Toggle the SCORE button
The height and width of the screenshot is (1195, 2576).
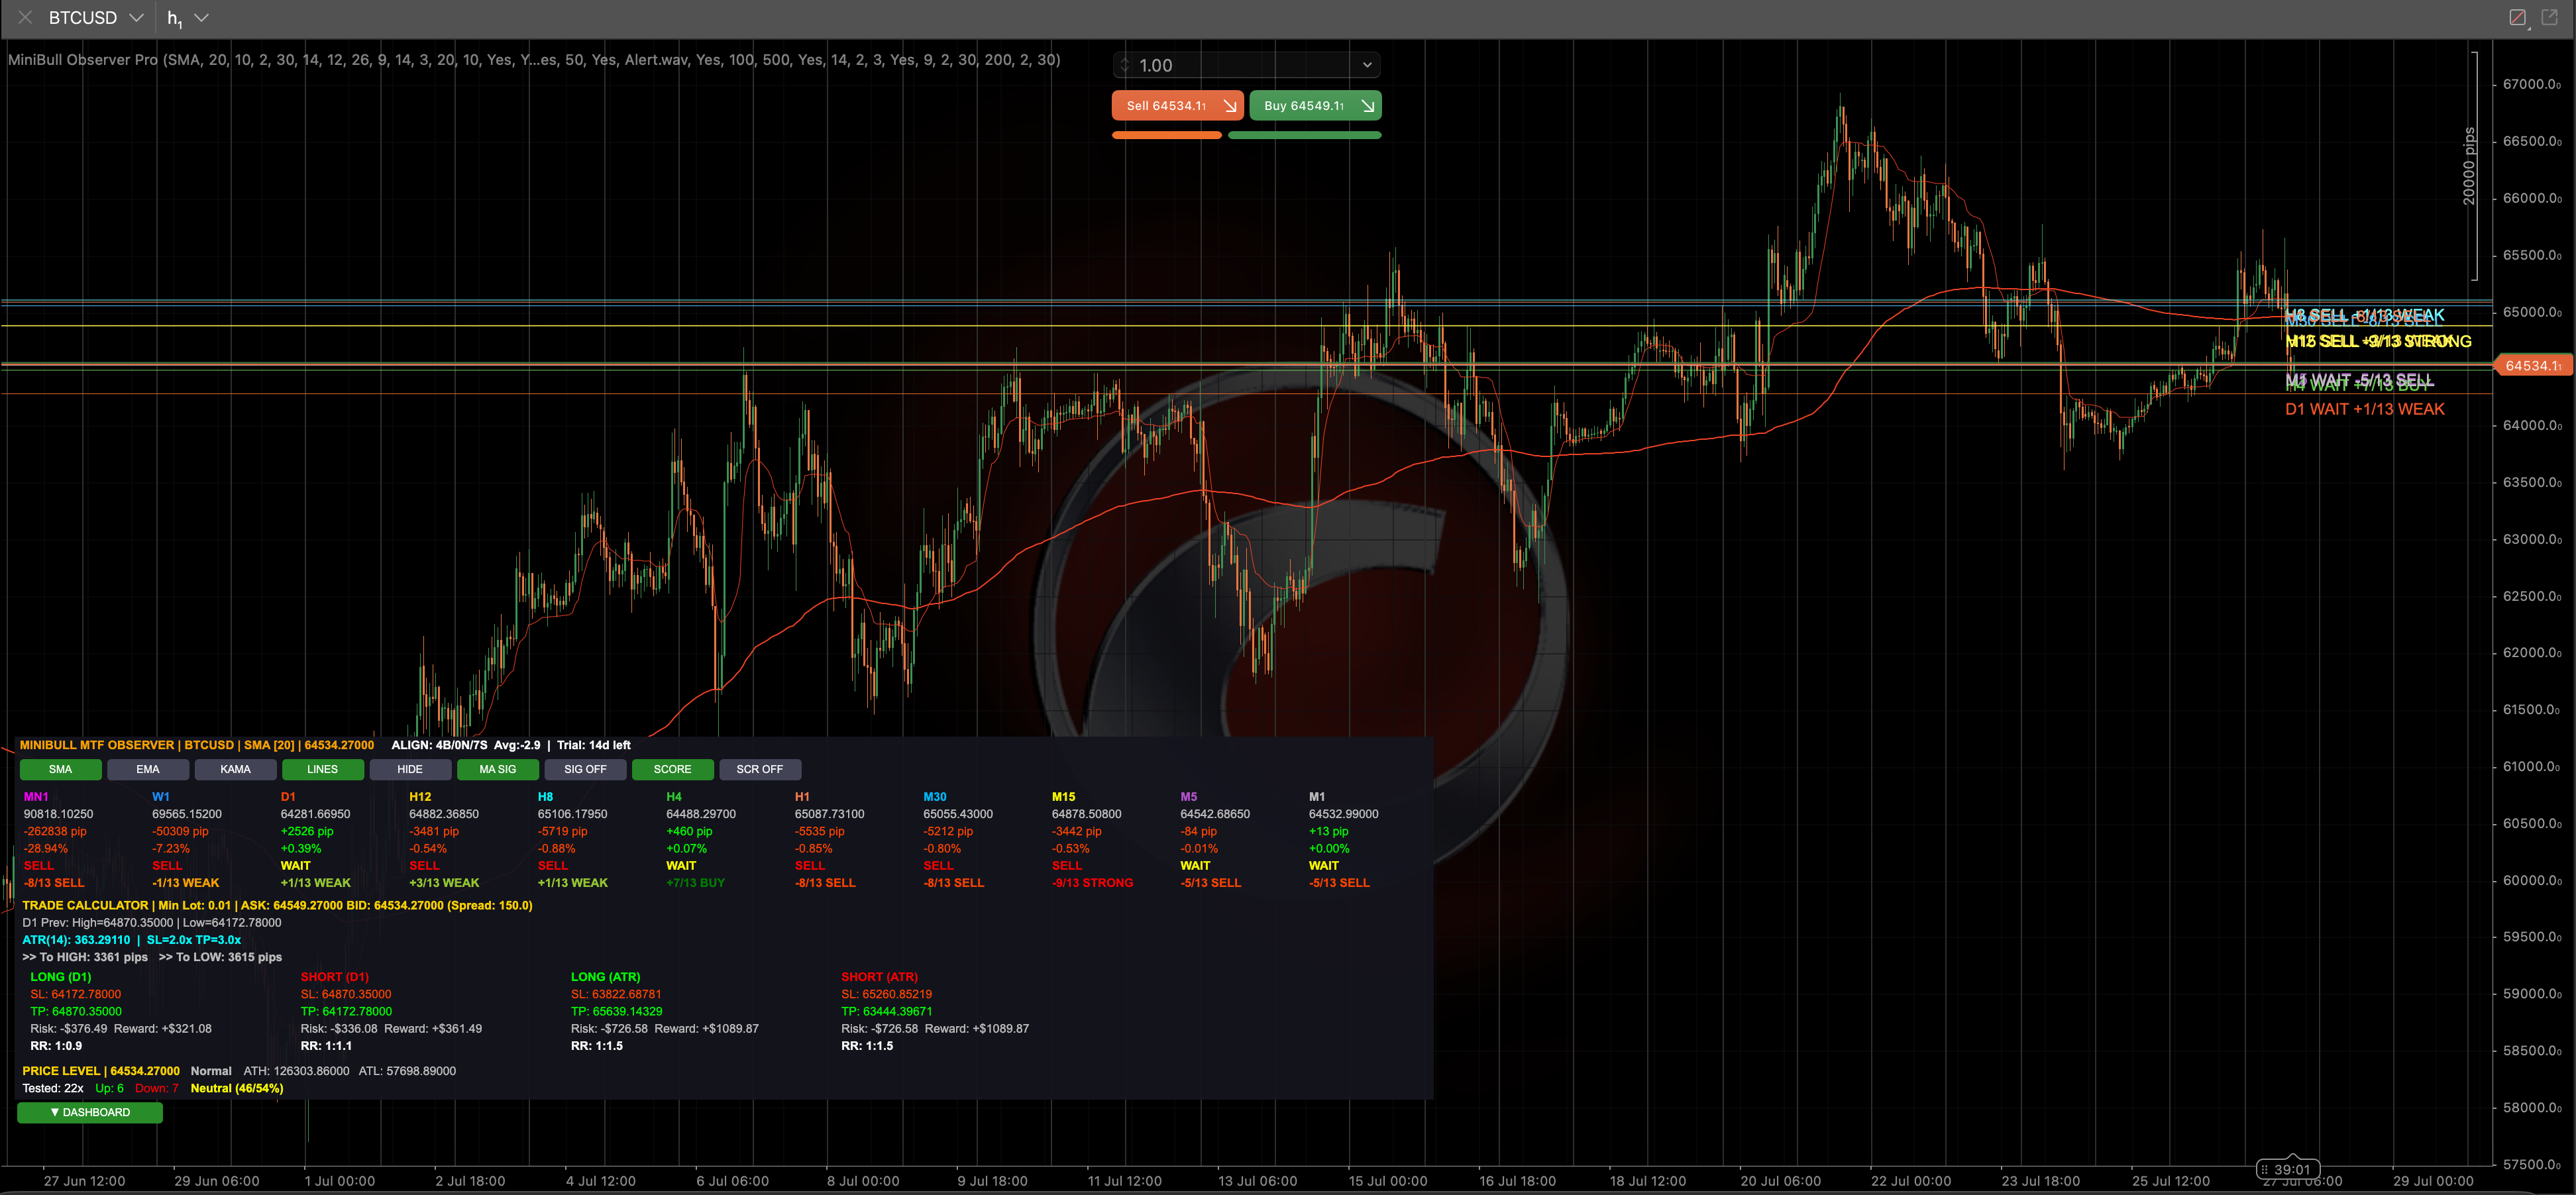click(672, 769)
